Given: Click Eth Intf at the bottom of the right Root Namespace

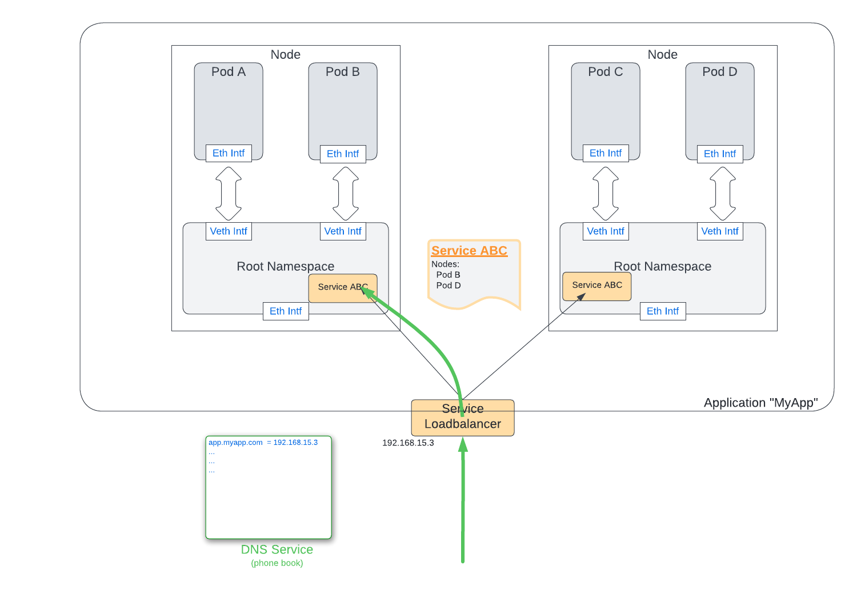Looking at the screenshot, I should point(663,311).
